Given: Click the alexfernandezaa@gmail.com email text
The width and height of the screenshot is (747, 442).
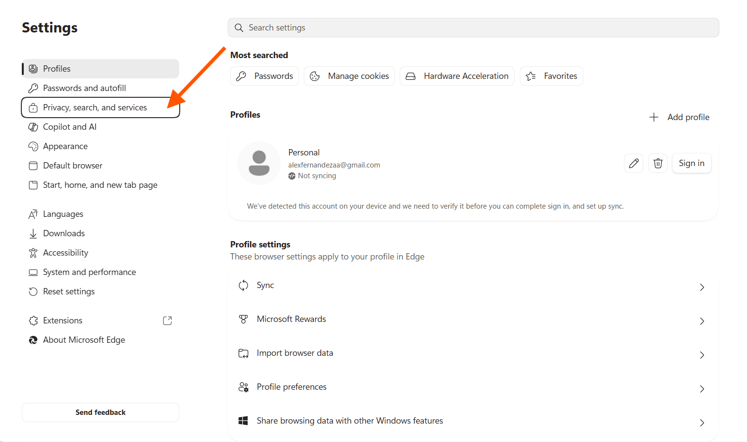Looking at the screenshot, I should [334, 165].
